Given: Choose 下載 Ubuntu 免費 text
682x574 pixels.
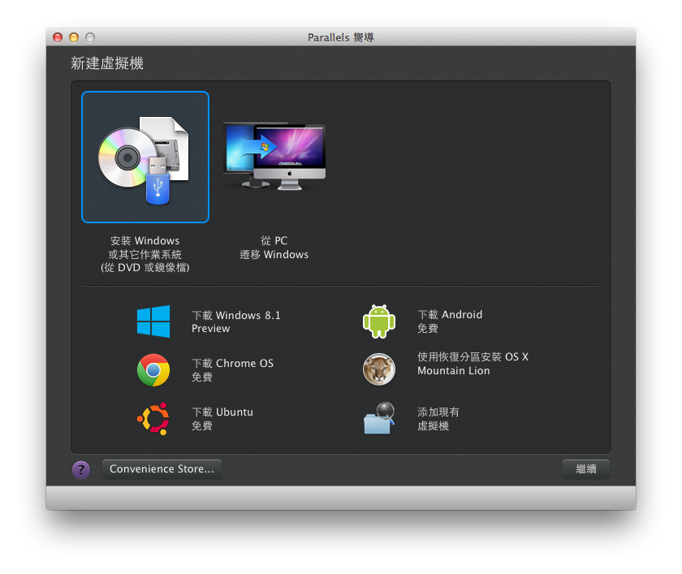Looking at the screenshot, I should 222,419.
